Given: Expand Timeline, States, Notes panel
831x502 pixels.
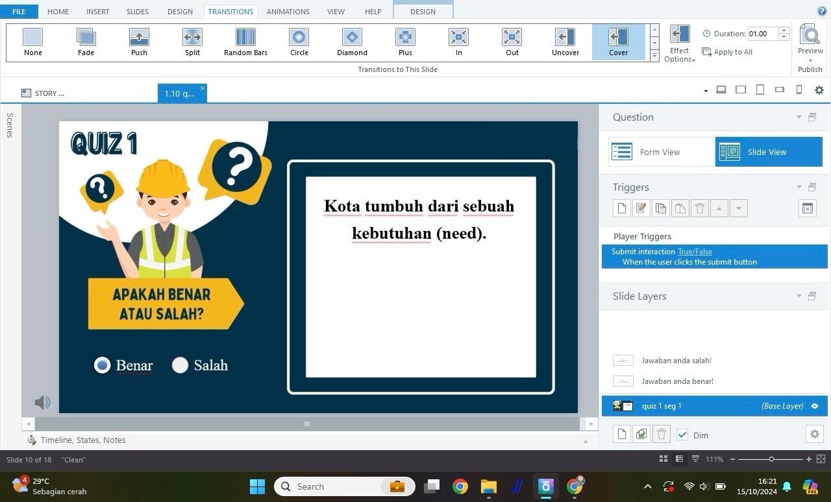Looking at the screenshot, I should tap(586, 440).
